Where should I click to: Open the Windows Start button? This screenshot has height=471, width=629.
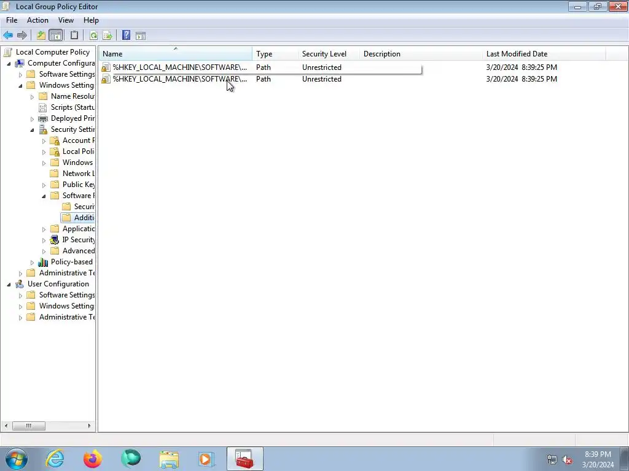tap(17, 459)
